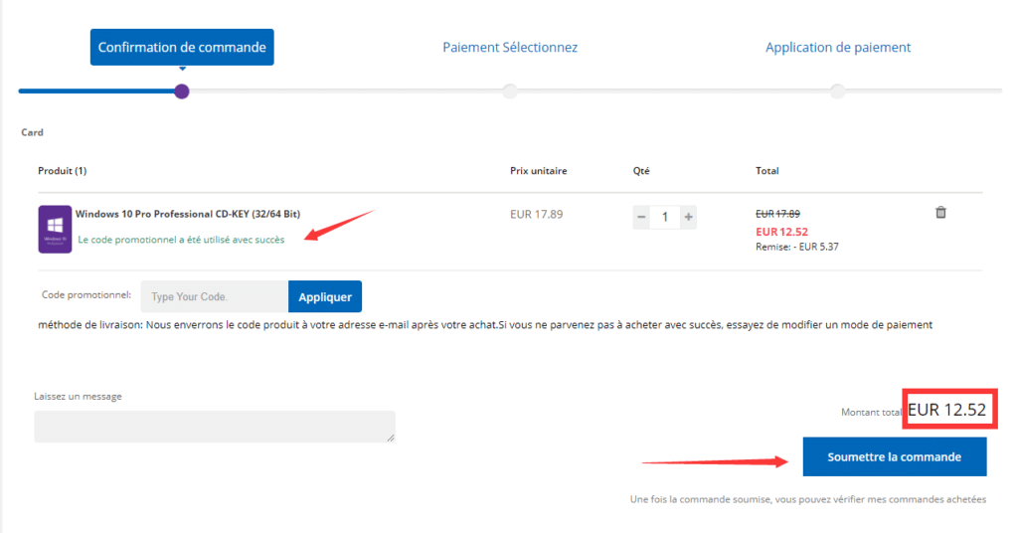Screen dimensions: 1018x533
Task: Click the Produit (1) column header
Action: point(63,171)
